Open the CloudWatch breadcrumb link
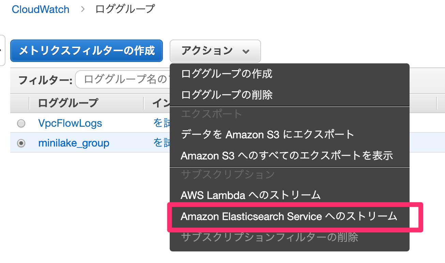Image resolution: width=445 pixels, height=263 pixels. [x=41, y=9]
